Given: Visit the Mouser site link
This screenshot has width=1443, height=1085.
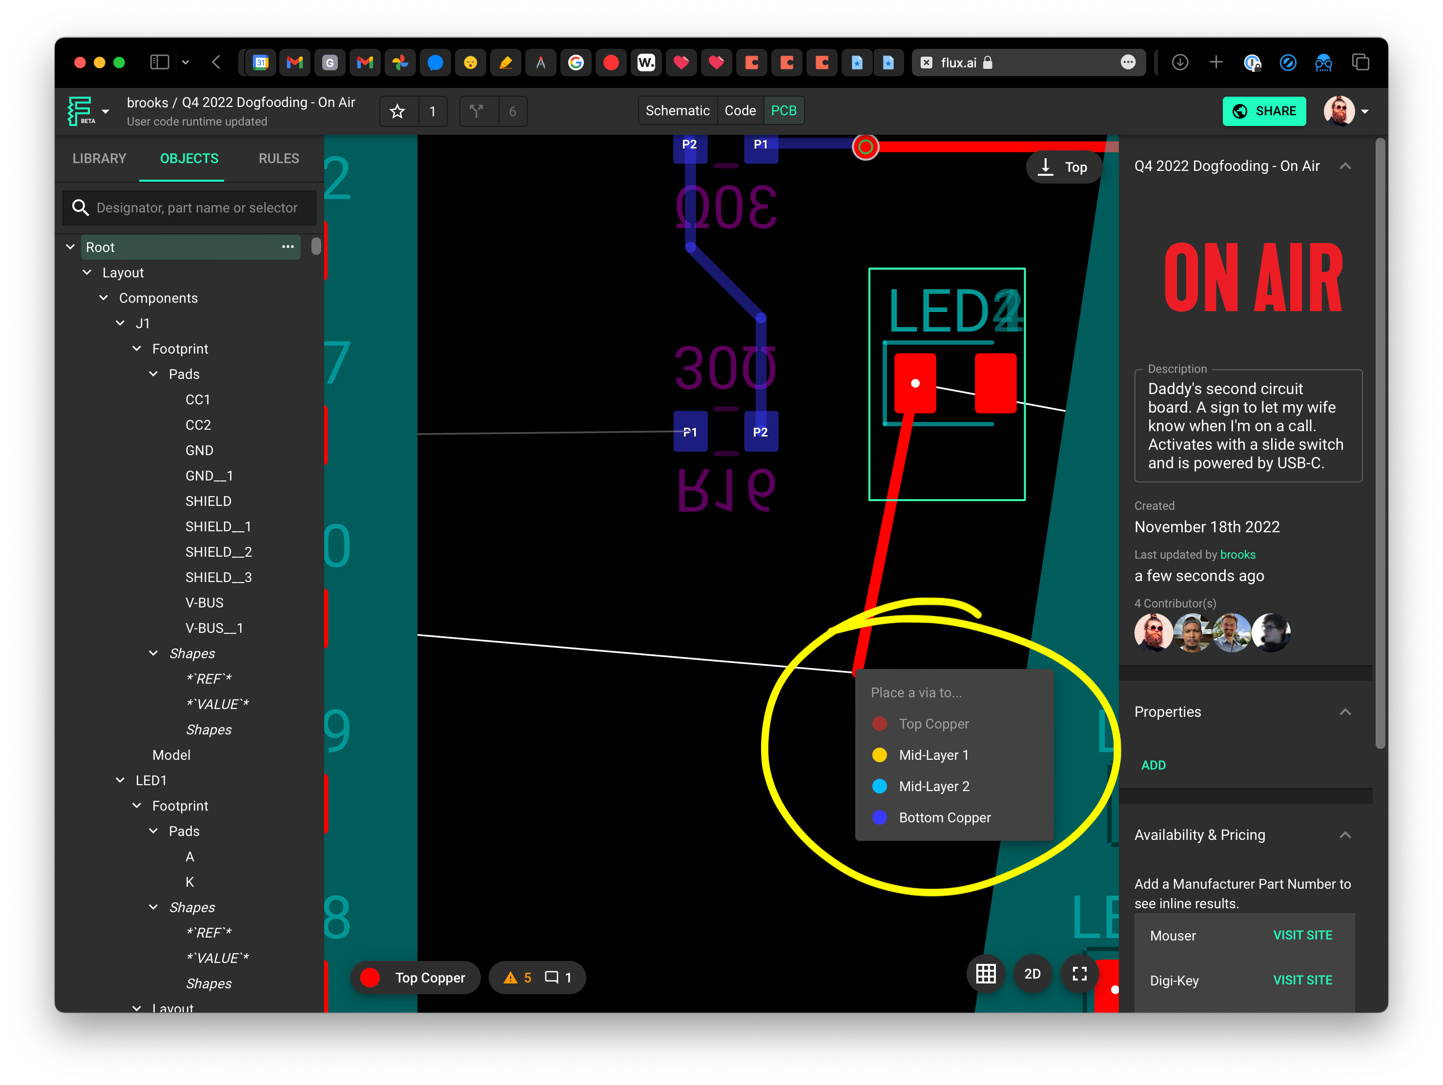Looking at the screenshot, I should click(1302, 935).
